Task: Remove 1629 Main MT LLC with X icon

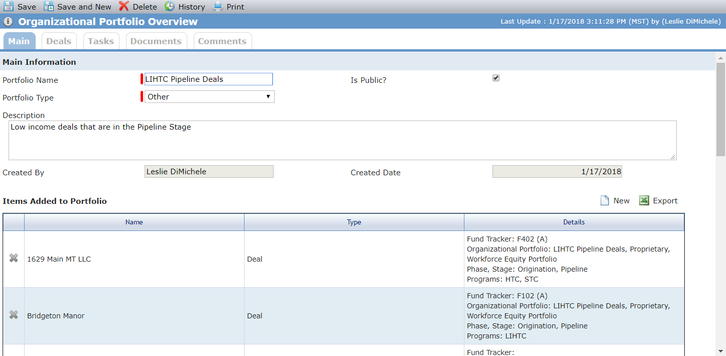Action: [x=14, y=258]
